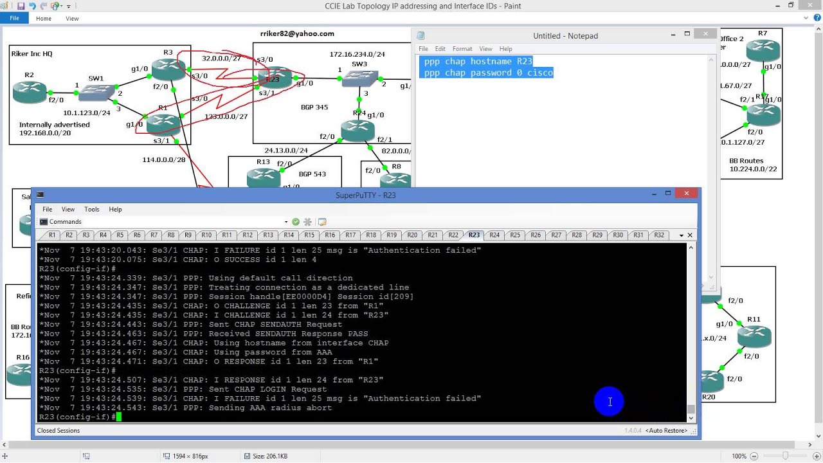Click the 'Closed Sessions' status bar label
Image resolution: width=823 pixels, height=463 pixels.
coord(59,431)
